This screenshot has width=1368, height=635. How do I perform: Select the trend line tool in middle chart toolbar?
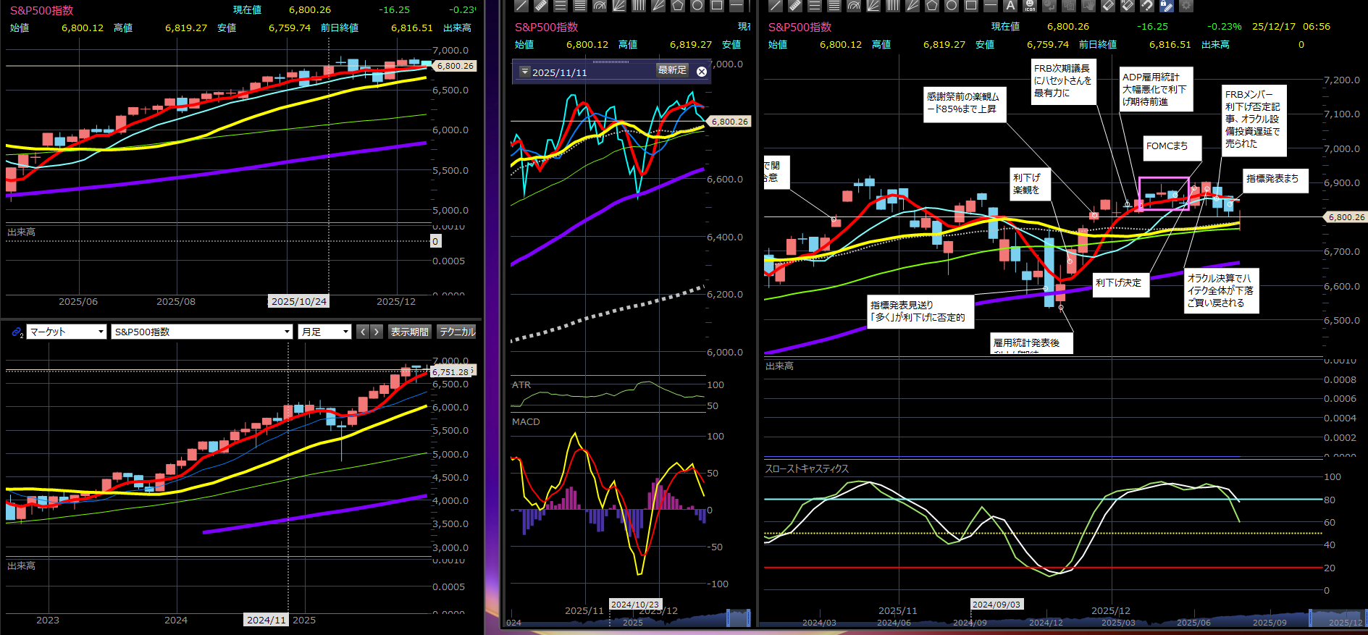[x=521, y=6]
